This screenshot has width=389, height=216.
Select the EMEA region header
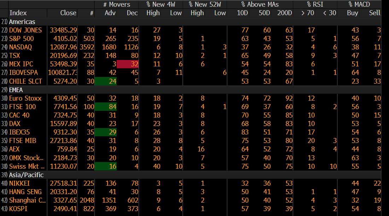point(16,90)
